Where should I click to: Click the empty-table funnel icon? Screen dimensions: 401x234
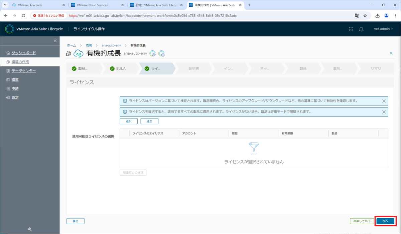(254, 148)
